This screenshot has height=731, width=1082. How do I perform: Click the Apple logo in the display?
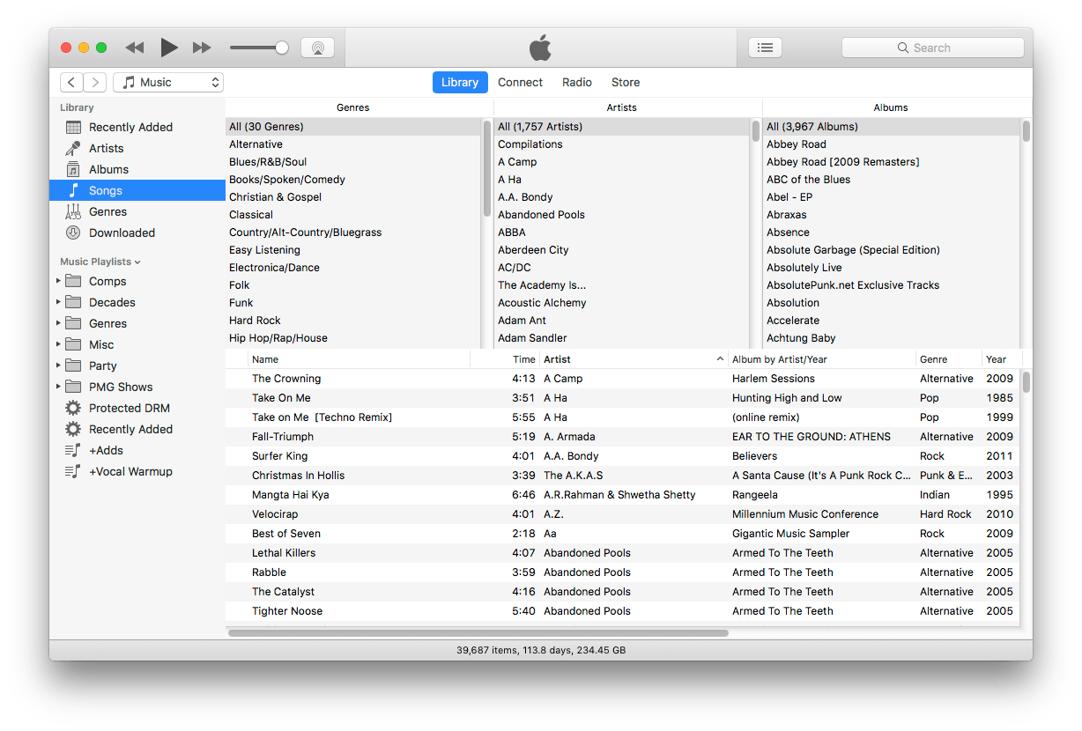pyautogui.click(x=540, y=48)
